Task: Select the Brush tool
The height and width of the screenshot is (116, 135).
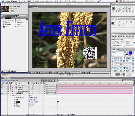Action: click(123, 8)
